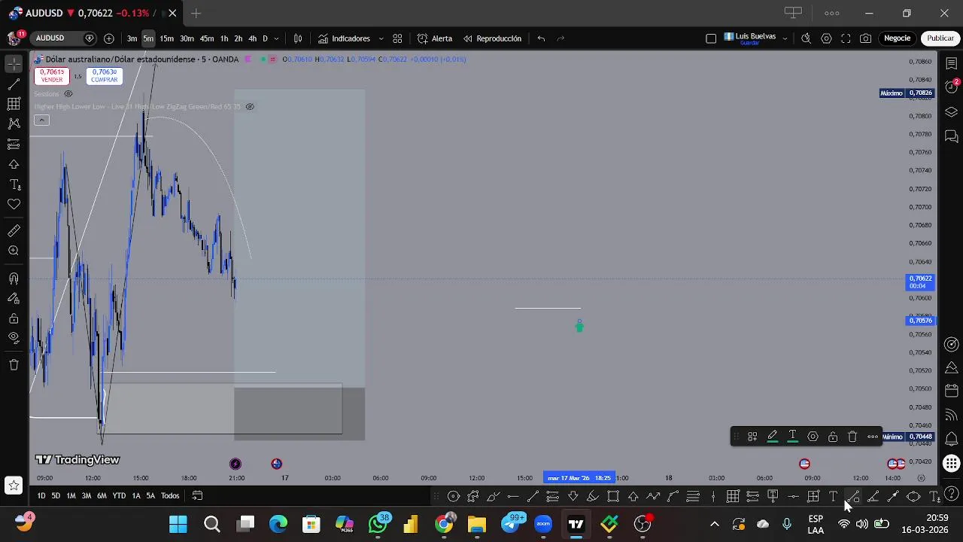Switch chart to 15m interval

pyautogui.click(x=167, y=38)
